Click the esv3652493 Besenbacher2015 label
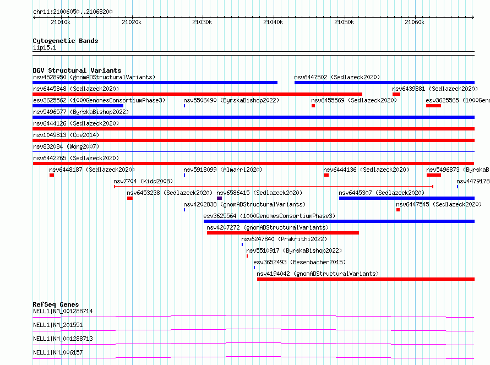Image resolution: width=490 pixels, height=365 pixels. point(300,262)
